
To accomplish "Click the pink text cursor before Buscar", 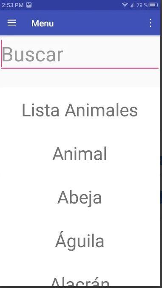I will click(x=1, y=54).
